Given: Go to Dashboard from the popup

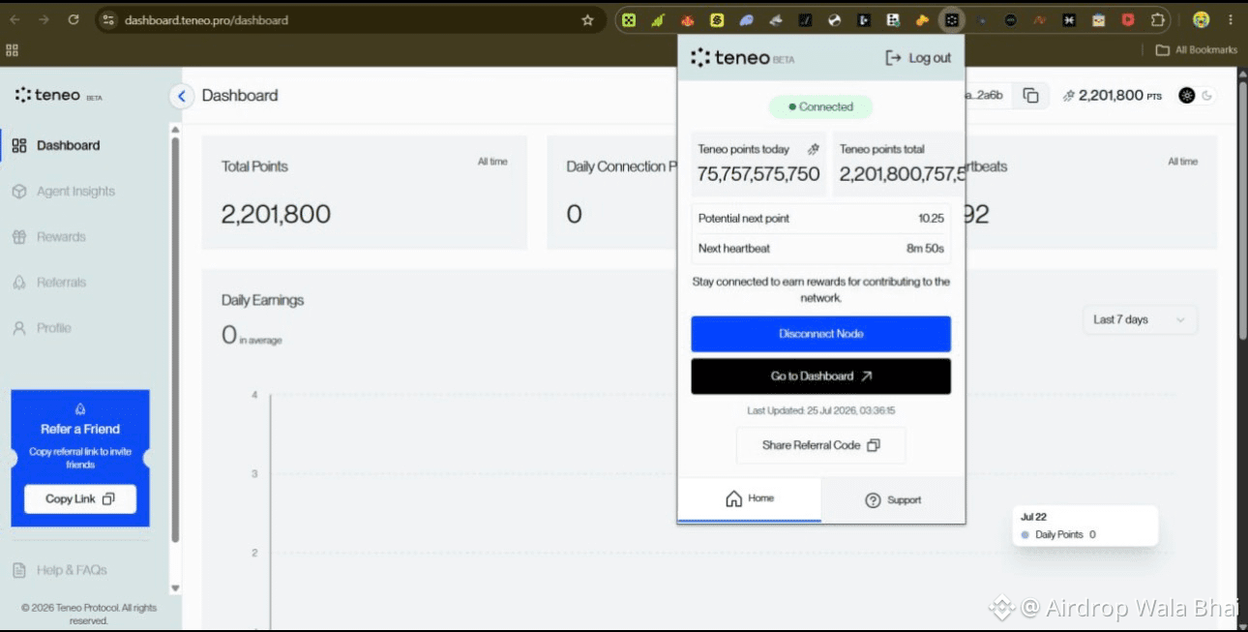Looking at the screenshot, I should (x=820, y=376).
